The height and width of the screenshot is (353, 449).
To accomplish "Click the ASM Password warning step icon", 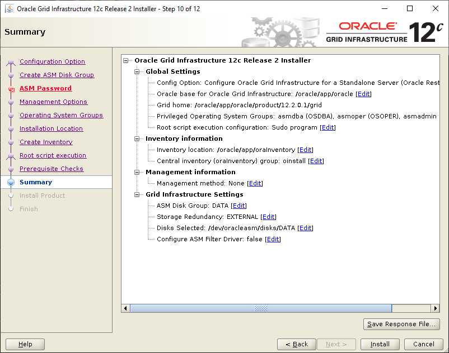I will click(x=11, y=89).
